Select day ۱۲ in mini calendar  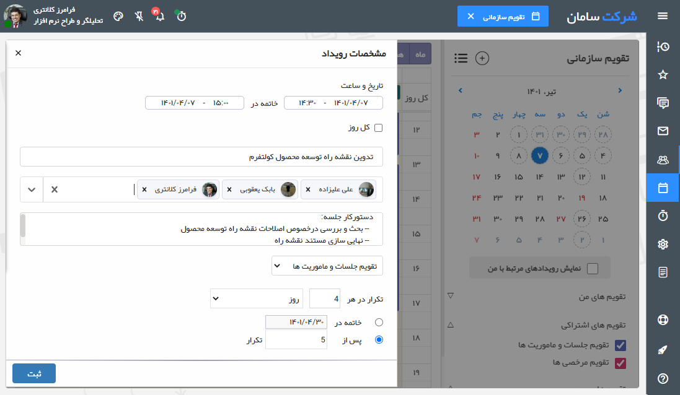581,176
